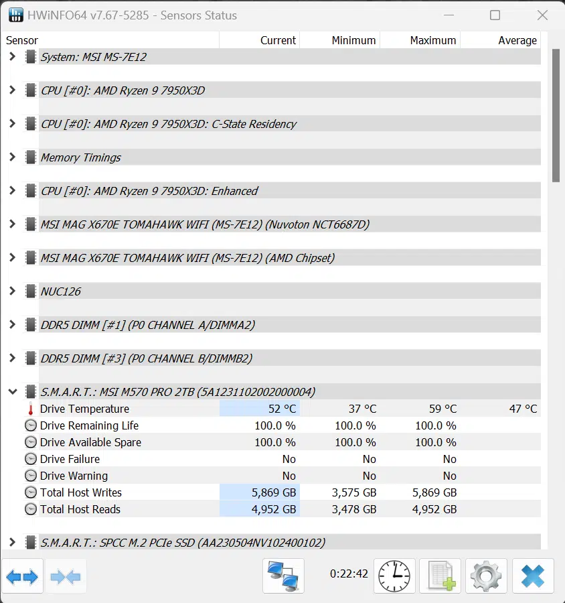Screen dimensions: 565x603
Task: Select the Drive Remaining Life row label
Action: pyautogui.click(x=89, y=425)
